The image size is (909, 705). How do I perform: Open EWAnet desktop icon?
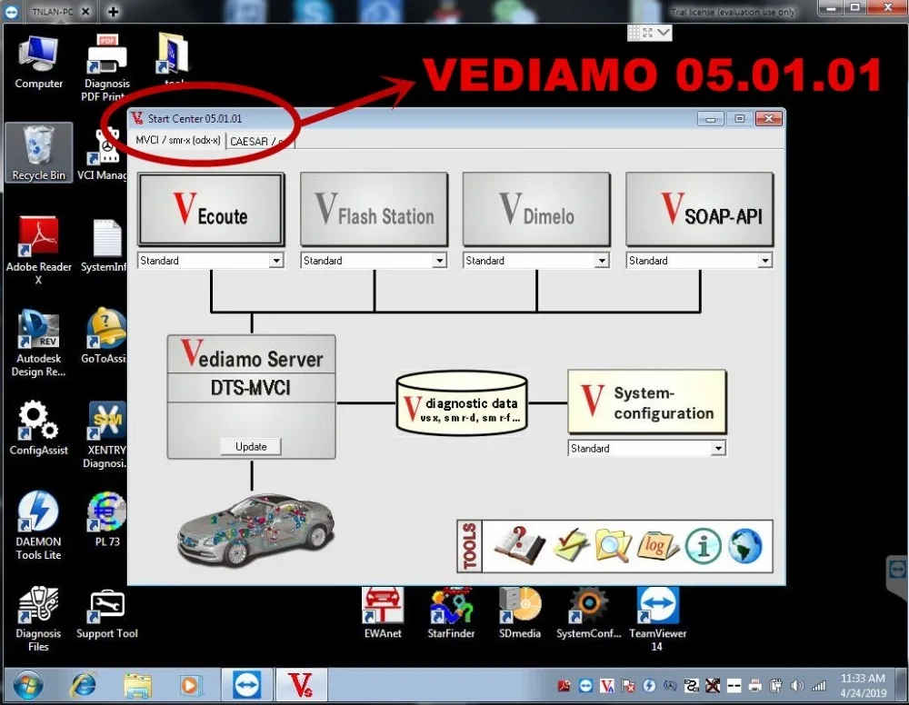383,613
